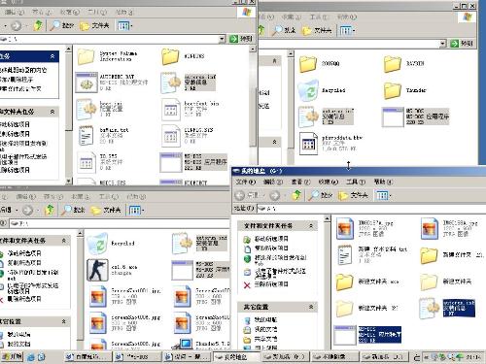Viewport: 486px width, 364px height.
Task: Click task pane scroll-up arrow in G: window
Action: [328, 218]
